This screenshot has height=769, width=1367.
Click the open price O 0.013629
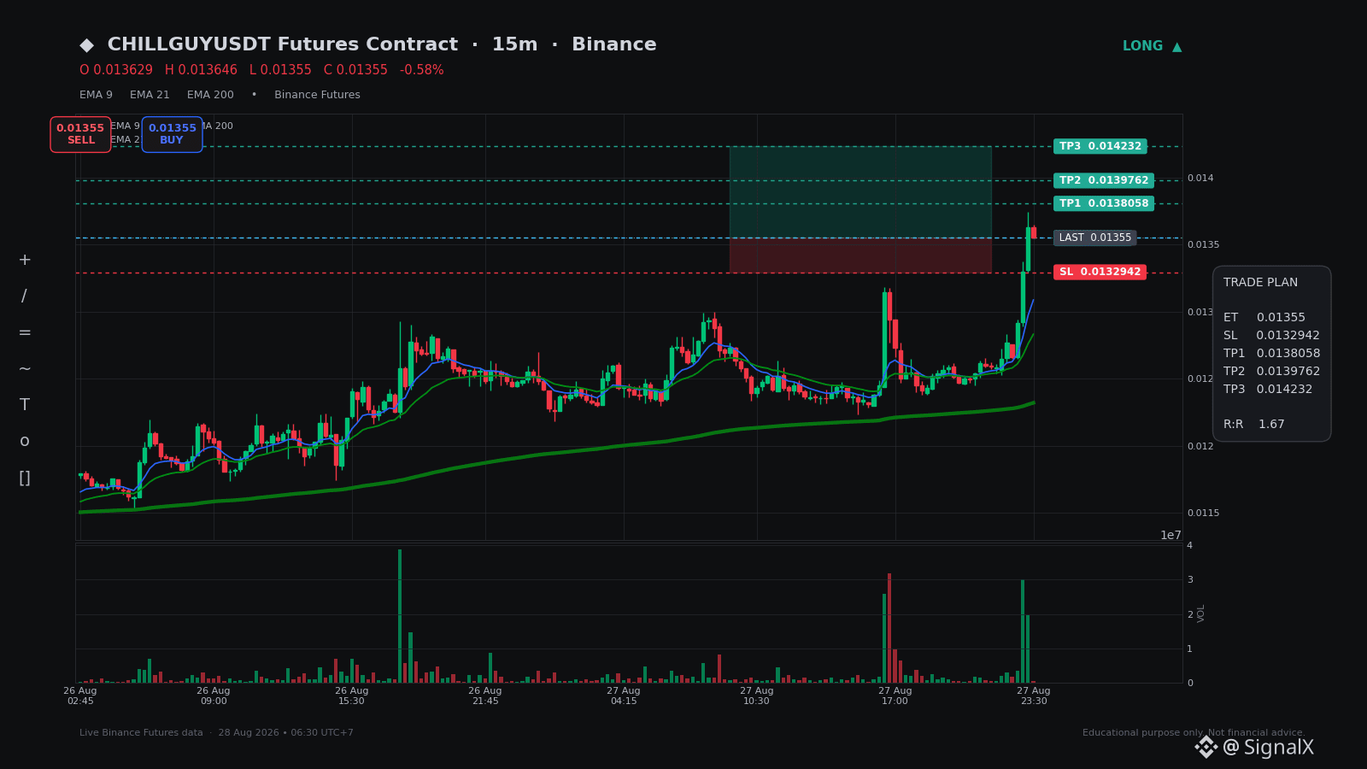click(116, 70)
